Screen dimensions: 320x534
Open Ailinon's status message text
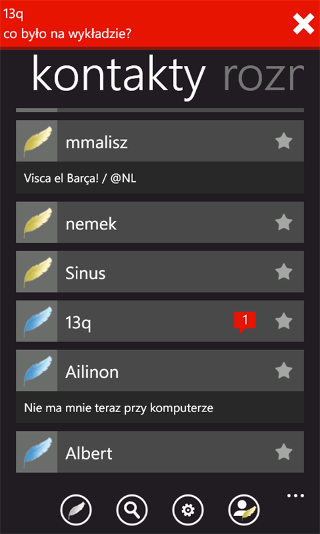(119, 407)
